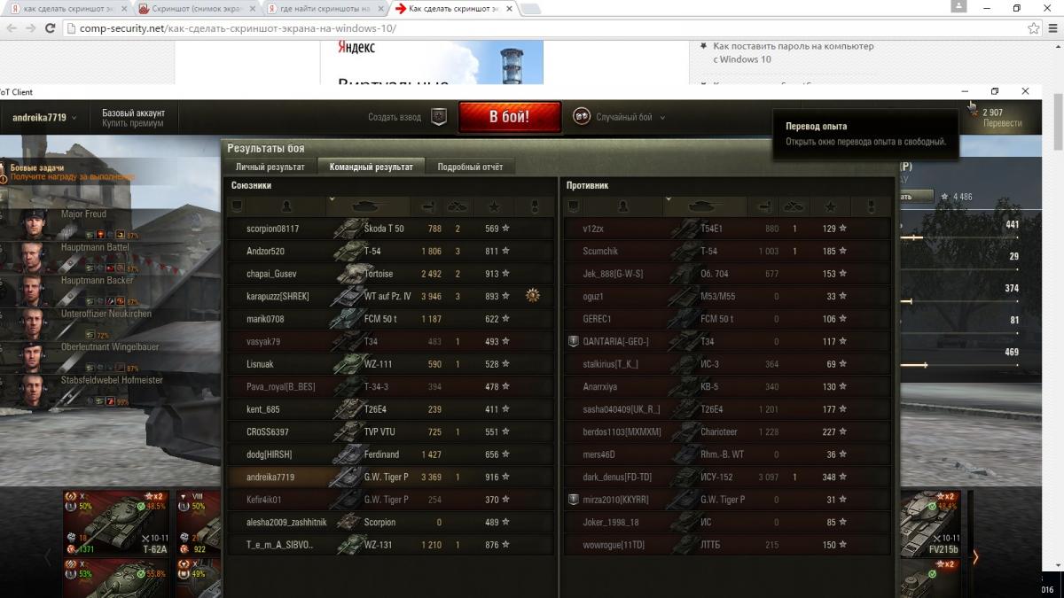Click Боевые задачи reward notice
This screenshot has height=598, width=1064.
click(73, 172)
